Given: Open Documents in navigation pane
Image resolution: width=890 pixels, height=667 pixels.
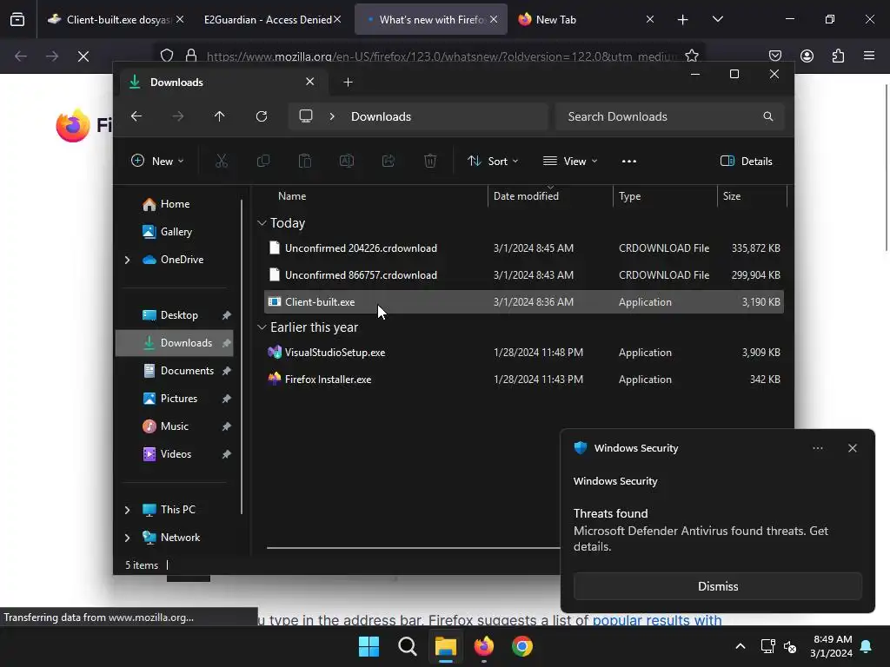Looking at the screenshot, I should coord(176,371).
